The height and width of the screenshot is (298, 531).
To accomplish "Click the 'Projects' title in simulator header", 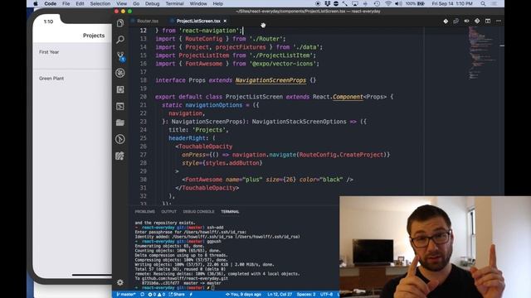I will pyautogui.click(x=94, y=36).
